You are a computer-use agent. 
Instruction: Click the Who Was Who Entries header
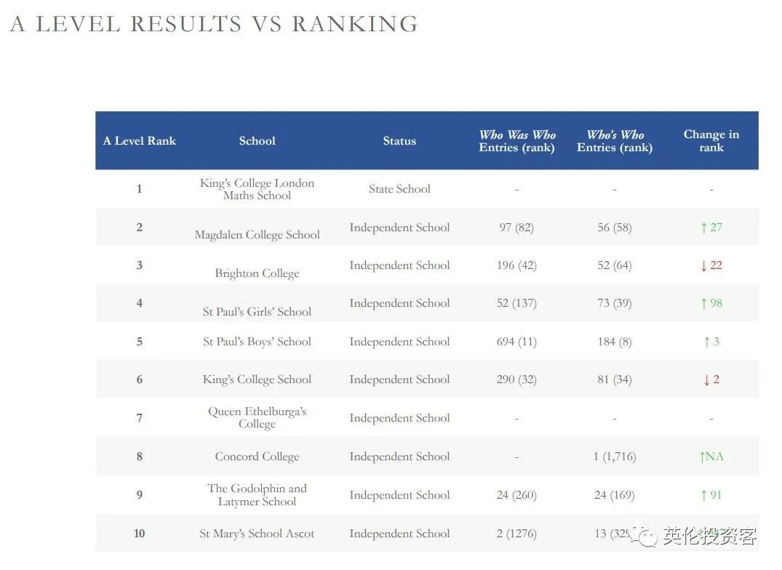click(x=516, y=141)
